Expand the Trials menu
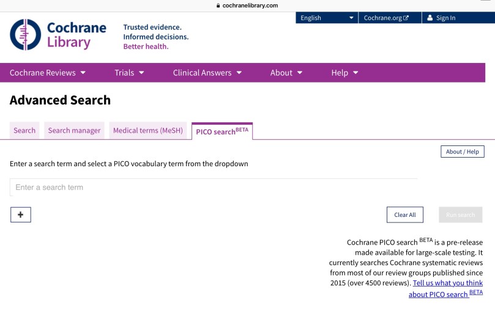 (129, 73)
